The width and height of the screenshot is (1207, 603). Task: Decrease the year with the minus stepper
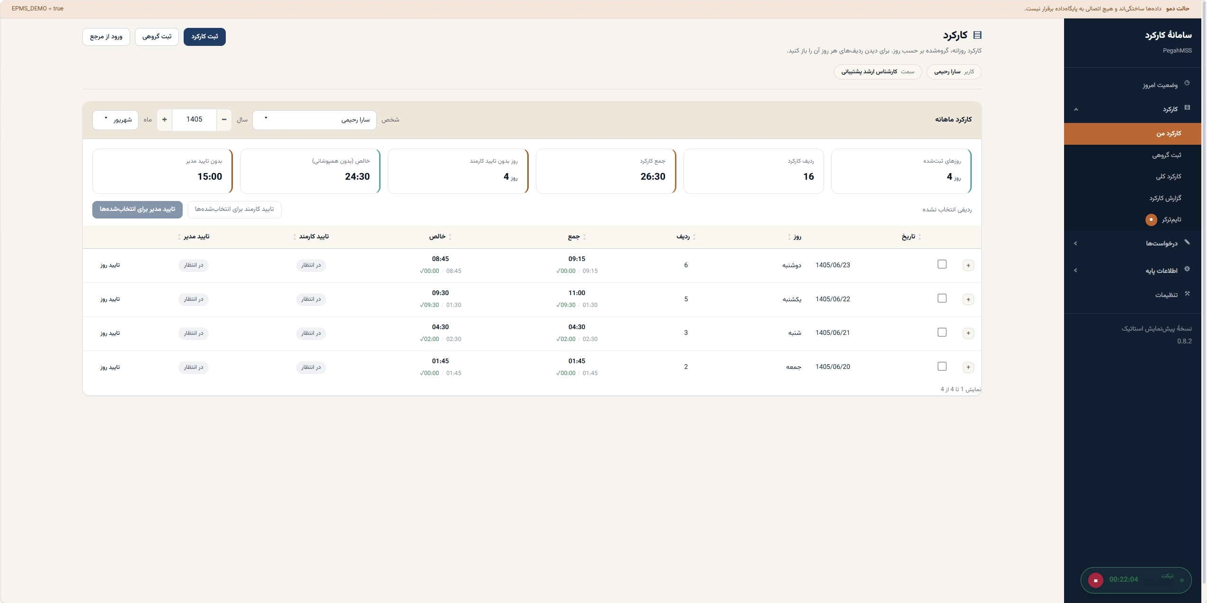(x=224, y=120)
